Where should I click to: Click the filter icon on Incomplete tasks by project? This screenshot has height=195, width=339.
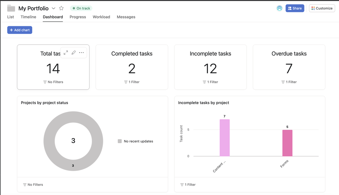coord(182,184)
